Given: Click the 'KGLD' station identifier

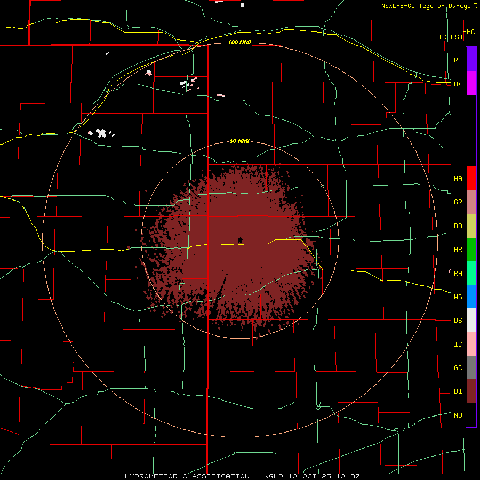Looking at the screenshot, I should (274, 476).
